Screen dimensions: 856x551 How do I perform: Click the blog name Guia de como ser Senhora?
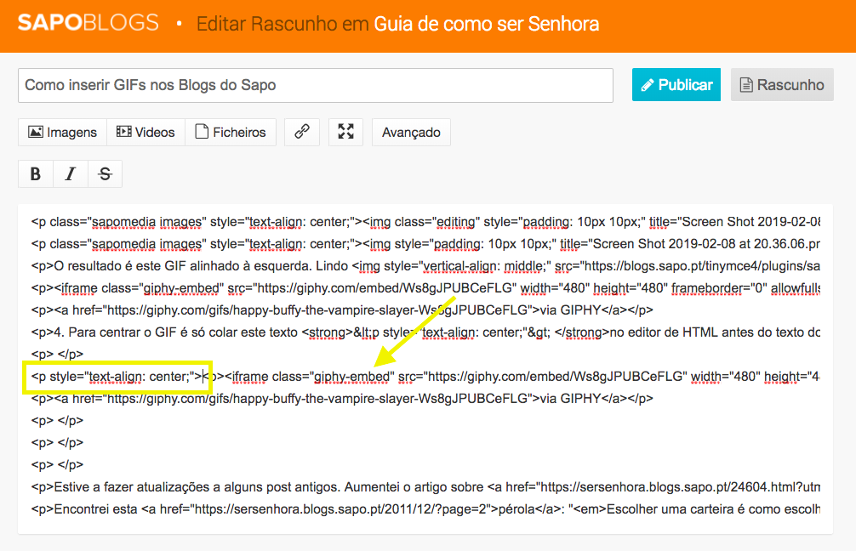tap(486, 24)
